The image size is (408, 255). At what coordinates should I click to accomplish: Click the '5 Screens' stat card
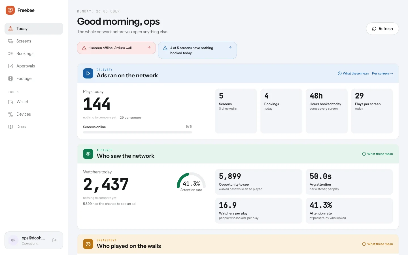coord(236,111)
